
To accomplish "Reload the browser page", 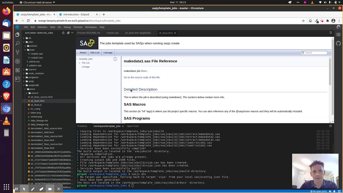I will point(28,21).
